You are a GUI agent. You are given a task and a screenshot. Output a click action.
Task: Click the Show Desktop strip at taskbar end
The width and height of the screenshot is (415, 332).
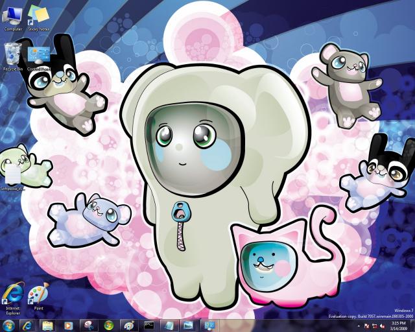pyautogui.click(x=412, y=325)
